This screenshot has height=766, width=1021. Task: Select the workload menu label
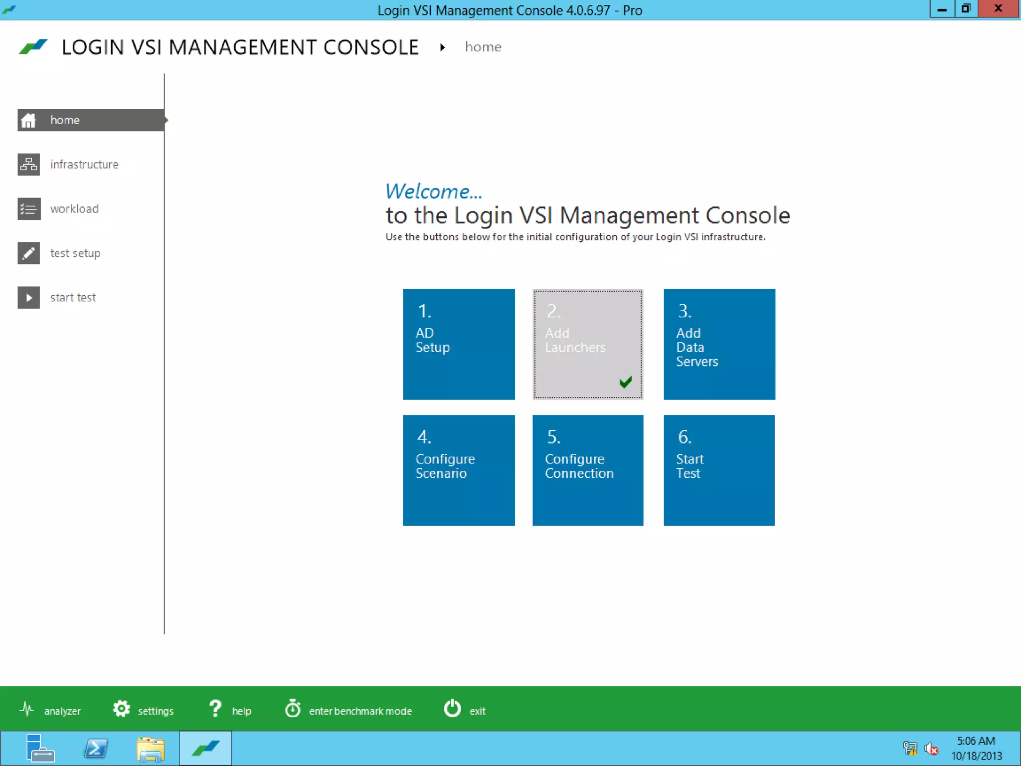(x=74, y=209)
